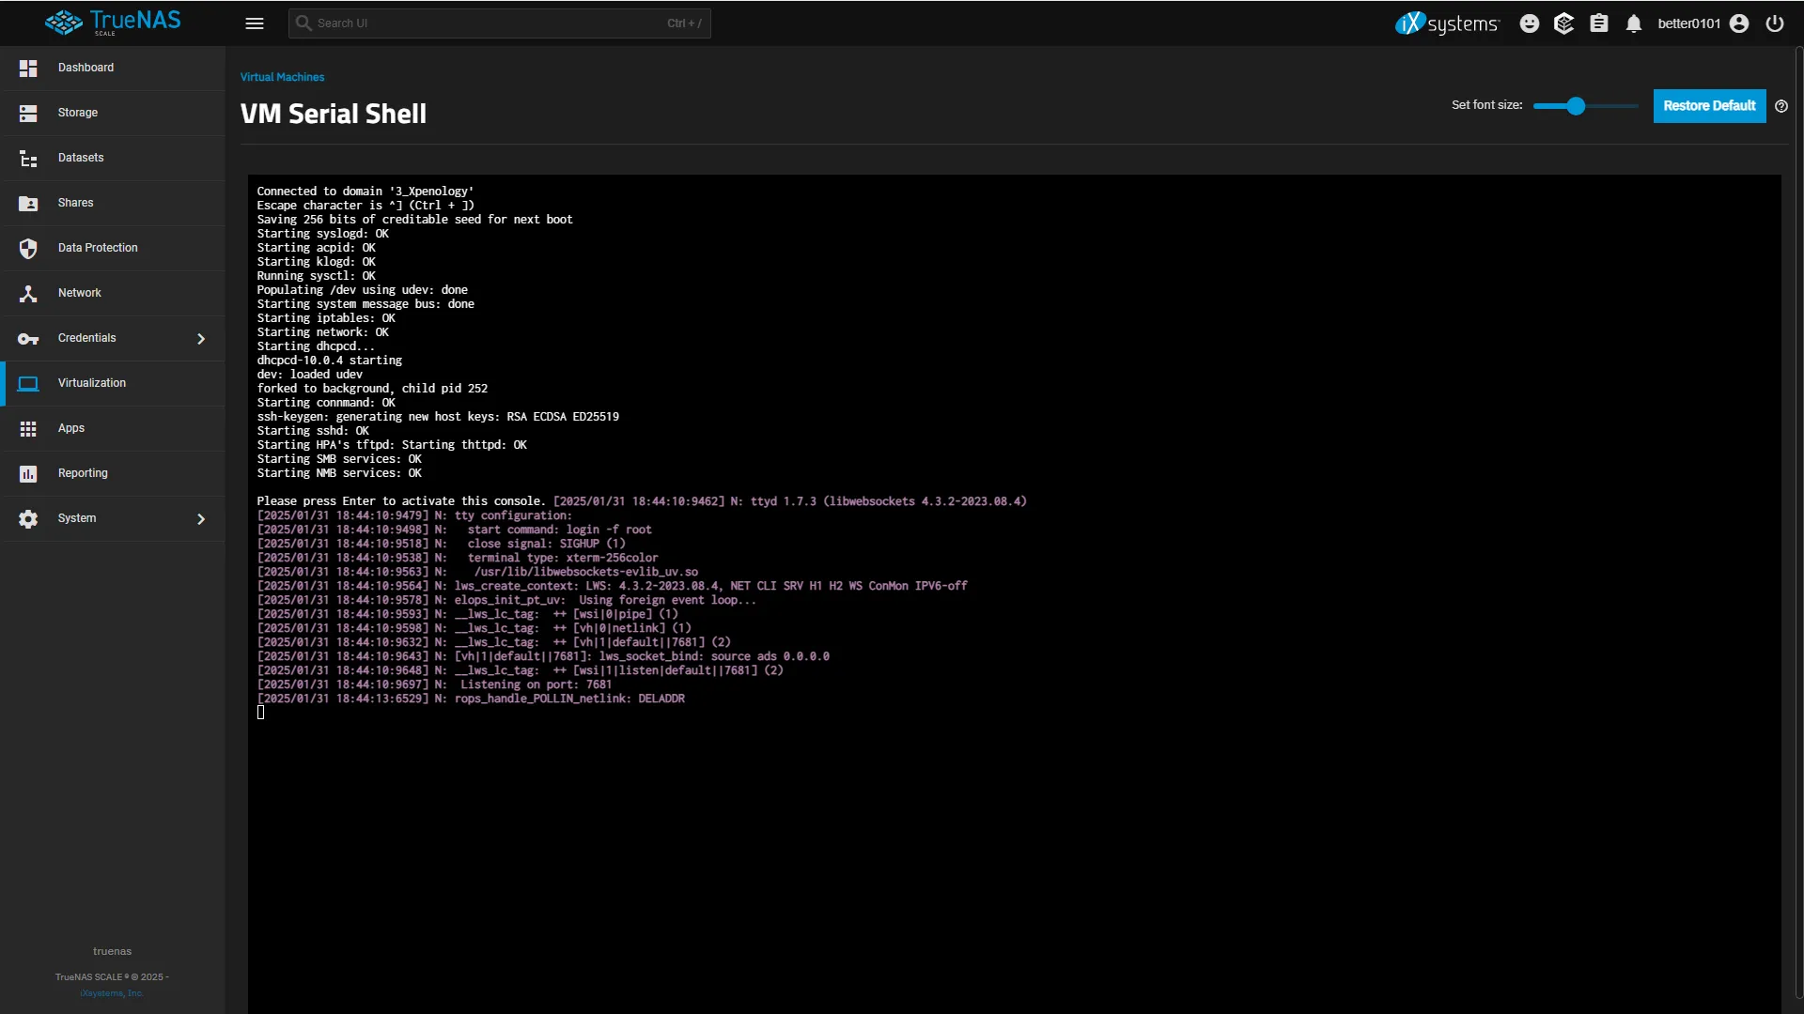Toggle the navigation sidebar with hamburger menu

click(255, 23)
